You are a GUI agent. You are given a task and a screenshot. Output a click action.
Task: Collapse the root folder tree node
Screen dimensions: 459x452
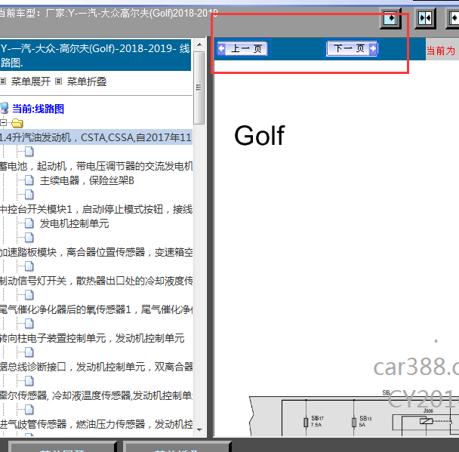pyautogui.click(x=3, y=122)
